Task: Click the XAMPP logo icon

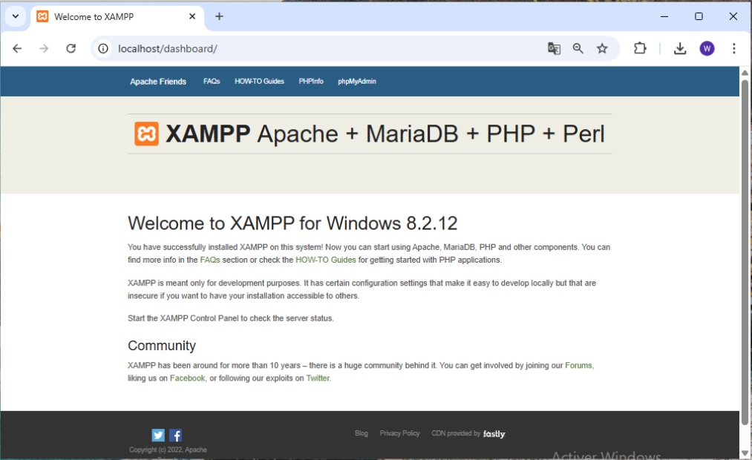Action: click(x=146, y=134)
